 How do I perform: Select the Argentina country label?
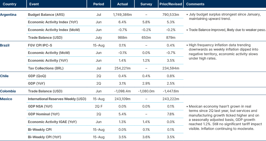pyautogui.click(x=8, y=15)
